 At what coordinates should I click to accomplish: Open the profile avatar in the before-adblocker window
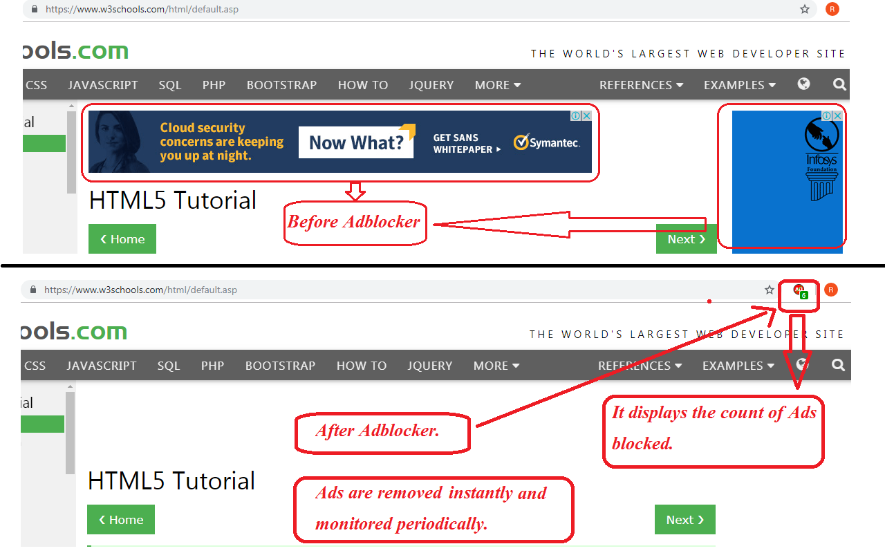point(832,9)
